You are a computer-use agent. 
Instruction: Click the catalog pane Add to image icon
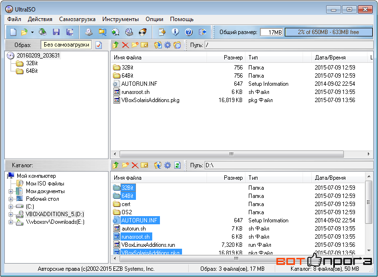[x=158, y=165]
